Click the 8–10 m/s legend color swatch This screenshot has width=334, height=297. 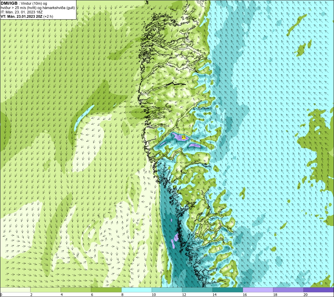point(137,290)
